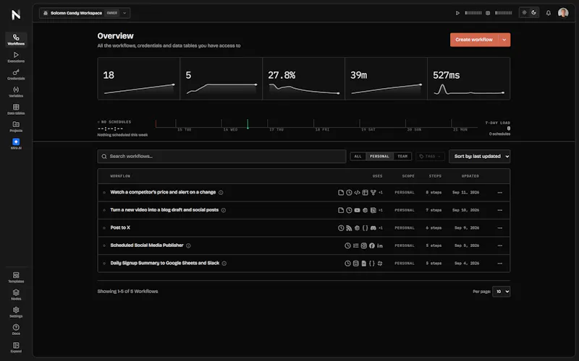Click the green current-time marker on schedule timeline

click(x=248, y=124)
